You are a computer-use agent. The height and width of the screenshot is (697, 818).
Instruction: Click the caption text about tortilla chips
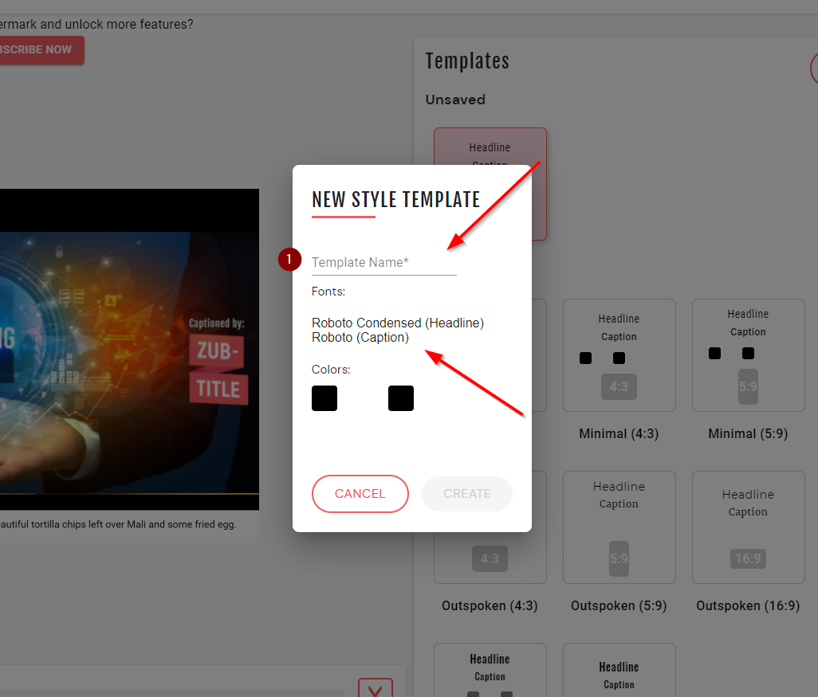[x=118, y=524]
